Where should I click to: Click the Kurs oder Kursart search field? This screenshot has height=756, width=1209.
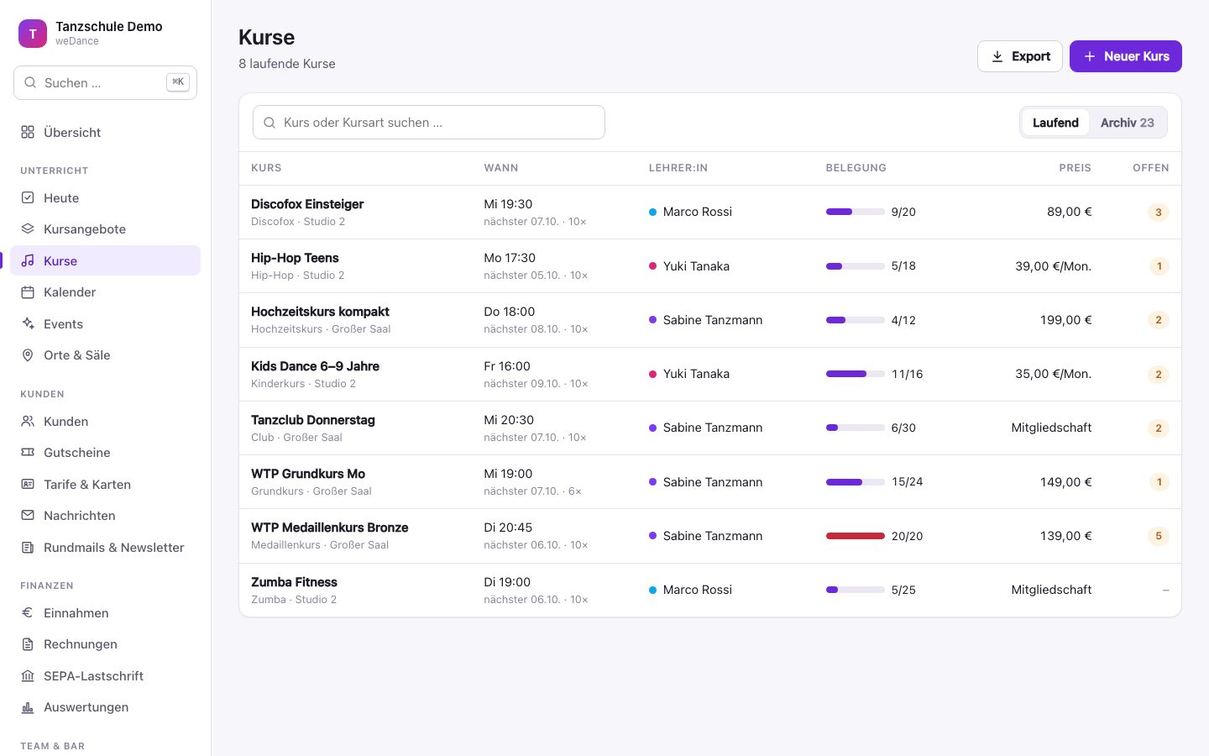click(429, 122)
